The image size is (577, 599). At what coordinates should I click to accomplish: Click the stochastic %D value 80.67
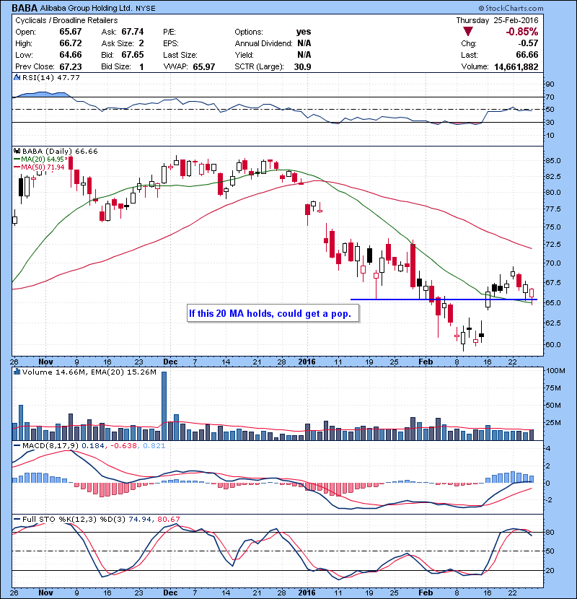point(168,519)
